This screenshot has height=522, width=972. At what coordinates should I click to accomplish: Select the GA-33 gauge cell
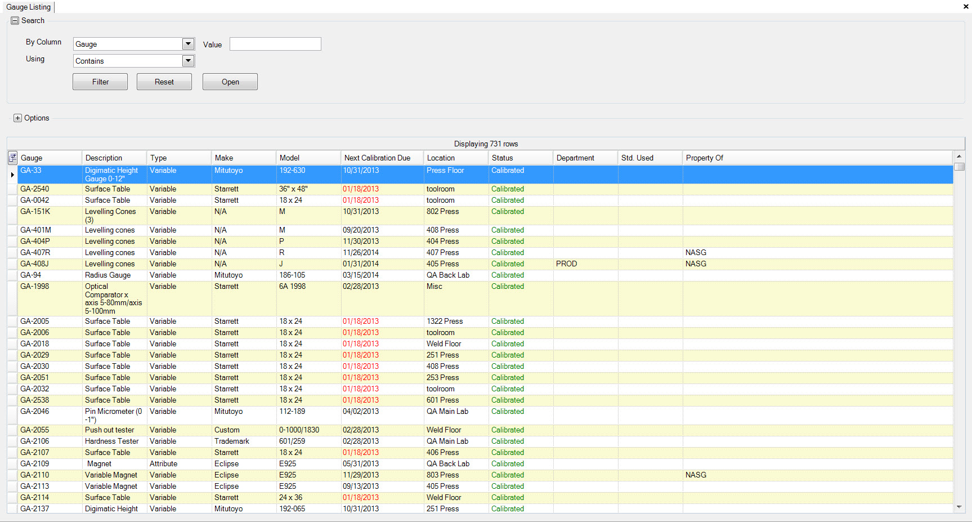[50, 175]
